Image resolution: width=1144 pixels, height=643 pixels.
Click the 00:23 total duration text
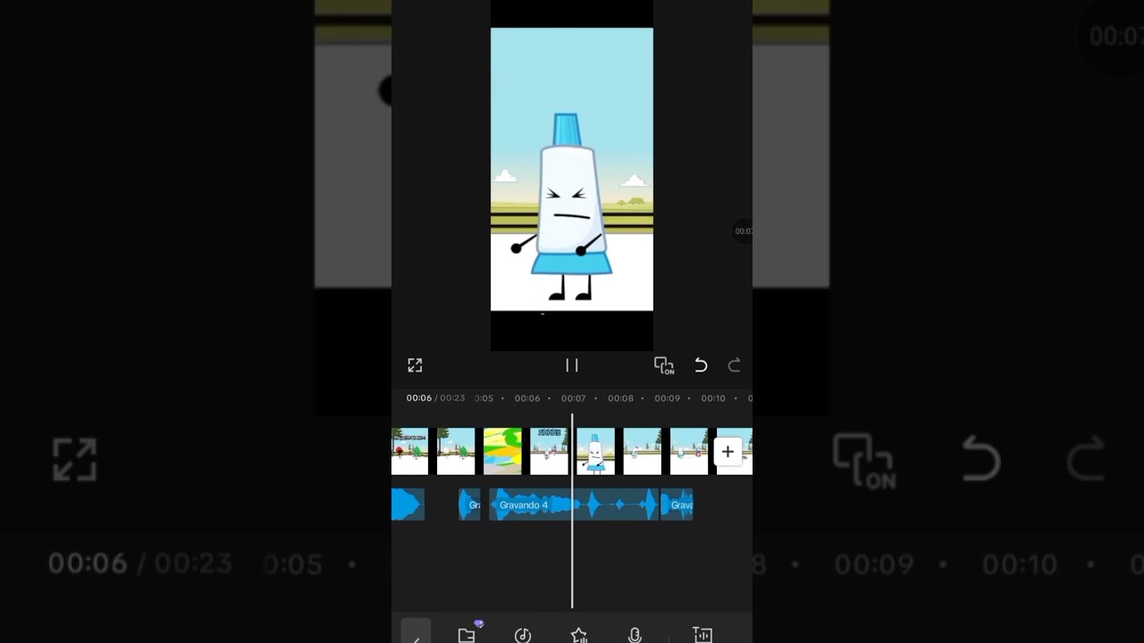pyautogui.click(x=452, y=398)
